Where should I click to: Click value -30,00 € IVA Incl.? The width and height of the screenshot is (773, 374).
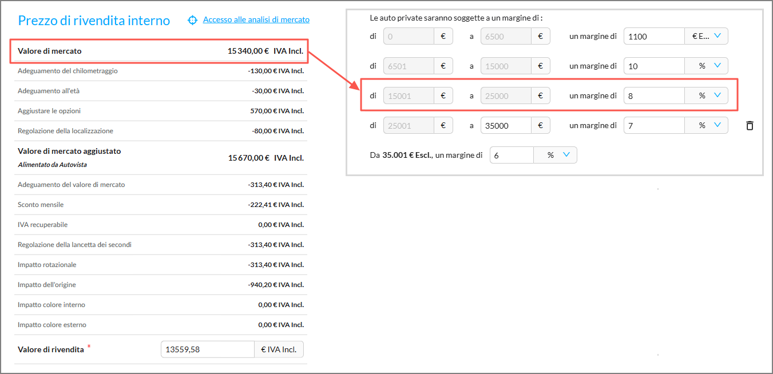pyautogui.click(x=278, y=91)
